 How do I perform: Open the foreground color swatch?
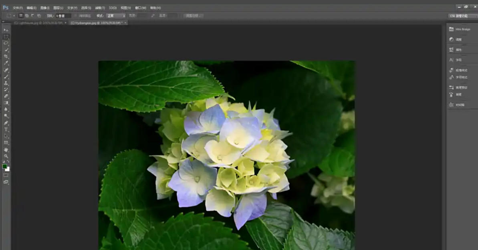click(x=5, y=165)
